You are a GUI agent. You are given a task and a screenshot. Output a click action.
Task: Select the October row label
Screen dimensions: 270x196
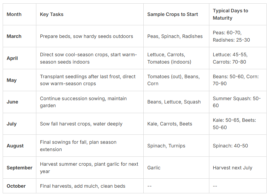click(x=16, y=186)
